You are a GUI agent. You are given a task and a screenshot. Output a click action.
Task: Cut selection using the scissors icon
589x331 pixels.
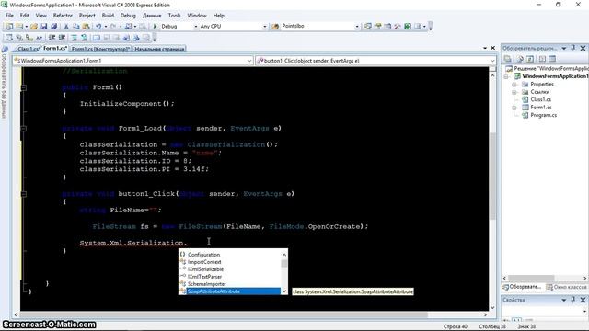[66, 27]
